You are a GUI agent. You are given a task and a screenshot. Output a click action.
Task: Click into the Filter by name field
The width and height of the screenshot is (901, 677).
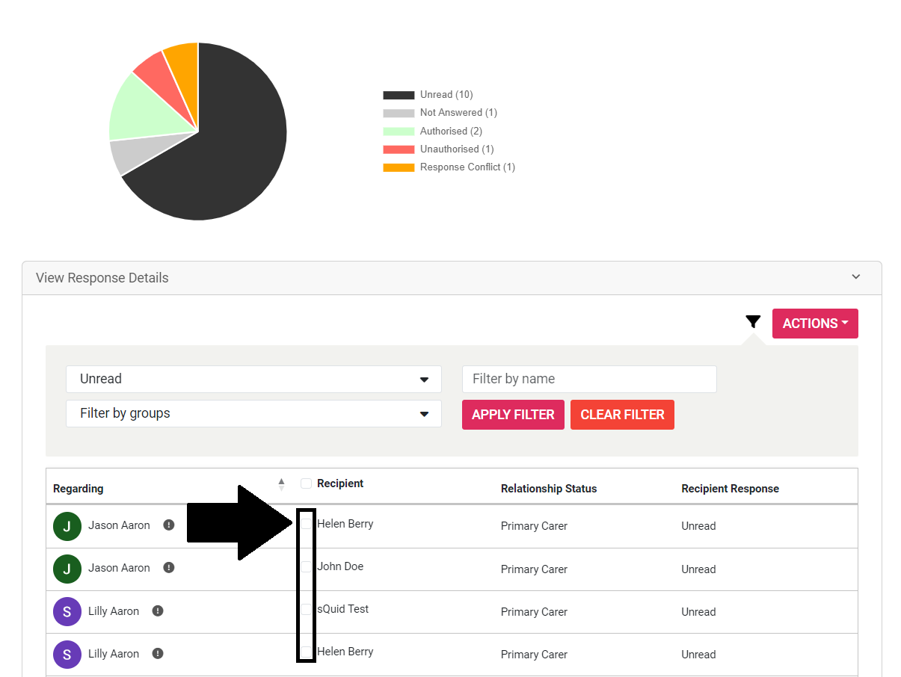(x=589, y=379)
